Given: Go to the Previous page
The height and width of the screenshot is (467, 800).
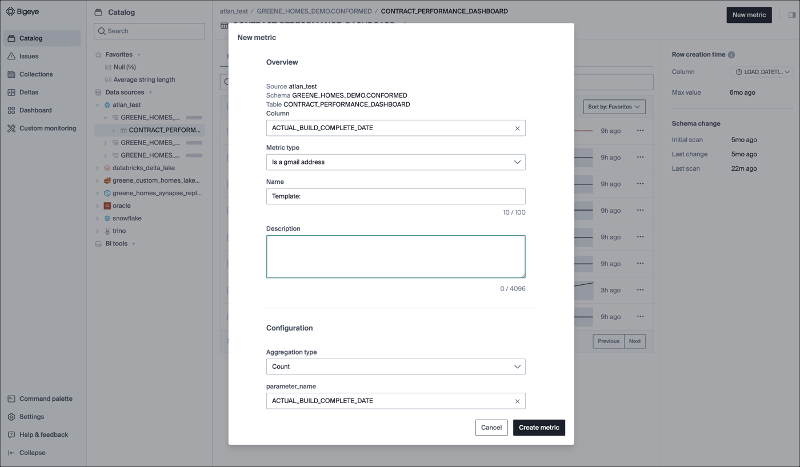Looking at the screenshot, I should click(609, 341).
